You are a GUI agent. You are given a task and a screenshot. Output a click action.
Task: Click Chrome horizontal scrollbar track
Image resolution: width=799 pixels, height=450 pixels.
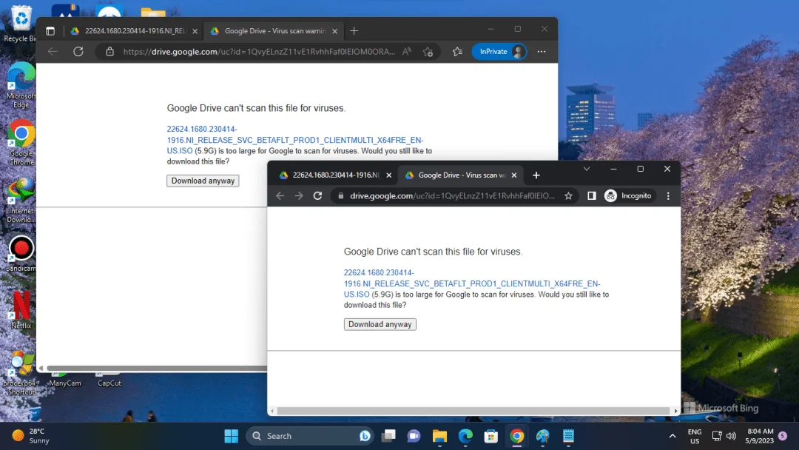[474, 411]
